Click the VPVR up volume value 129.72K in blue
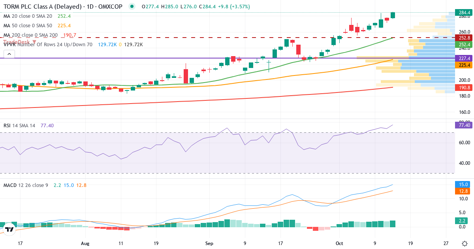Image resolution: width=474 pixels, height=249 pixels. click(x=107, y=45)
